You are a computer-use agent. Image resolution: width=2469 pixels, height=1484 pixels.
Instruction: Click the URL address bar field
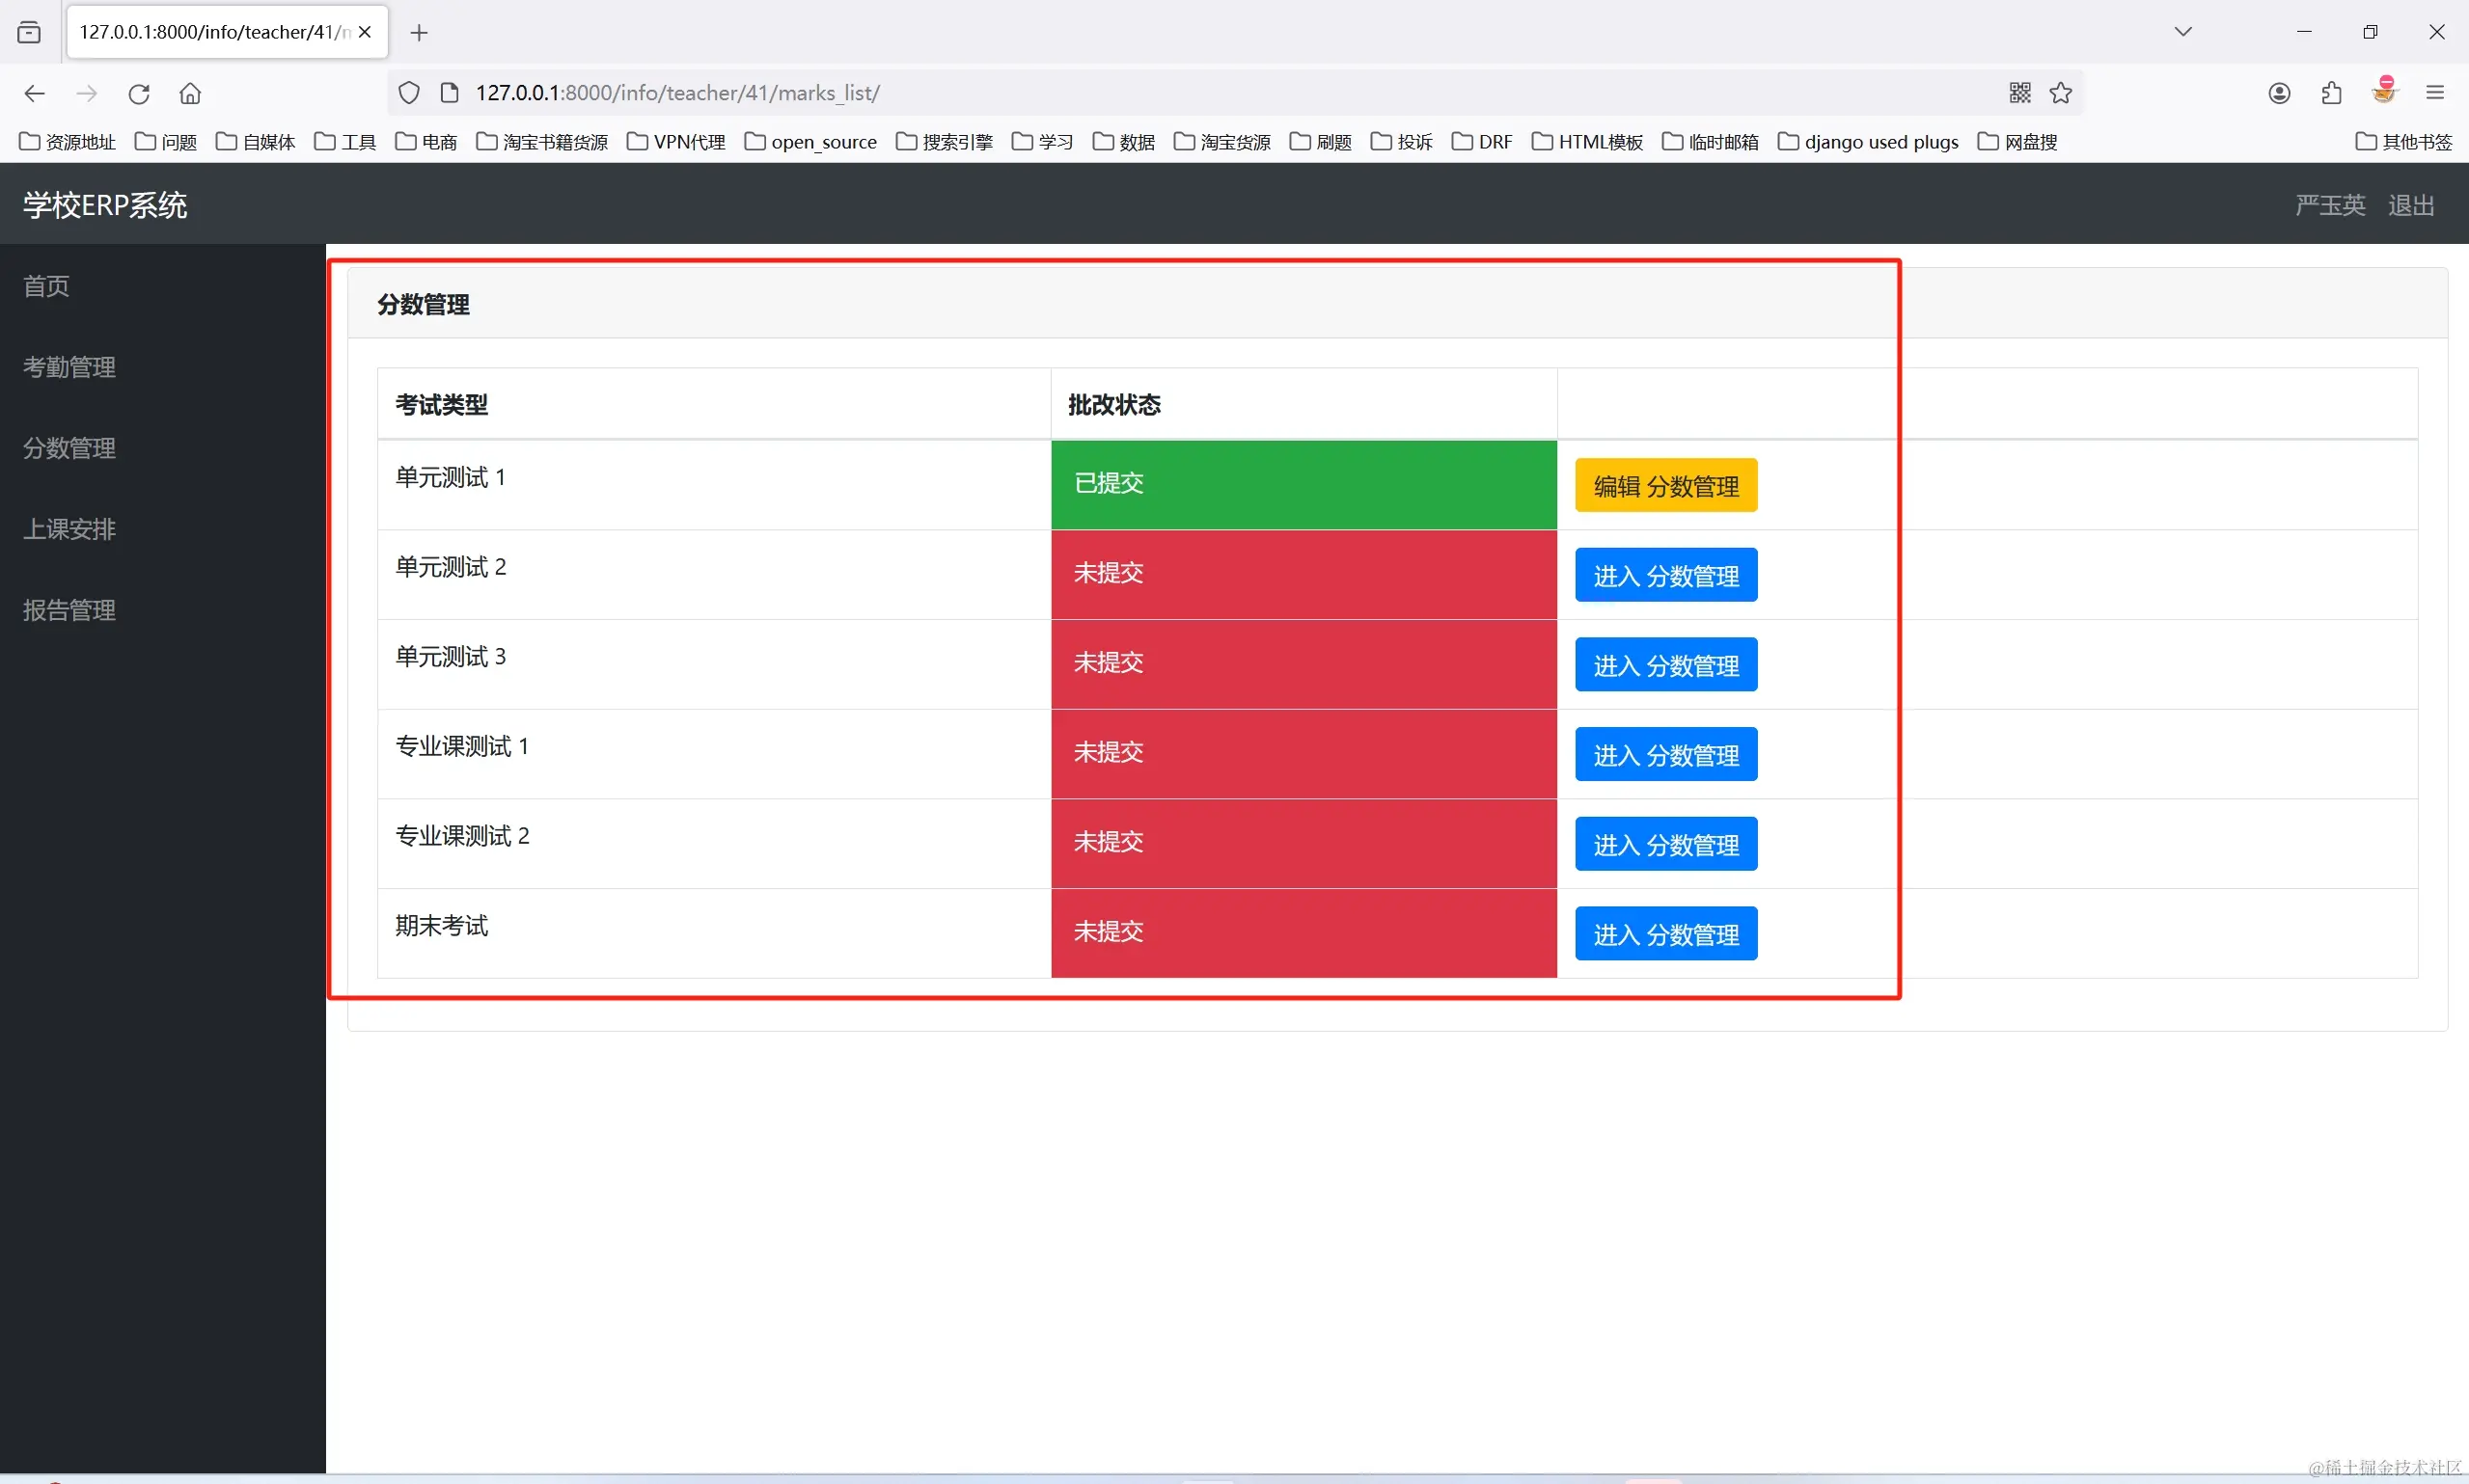[x=1200, y=93]
